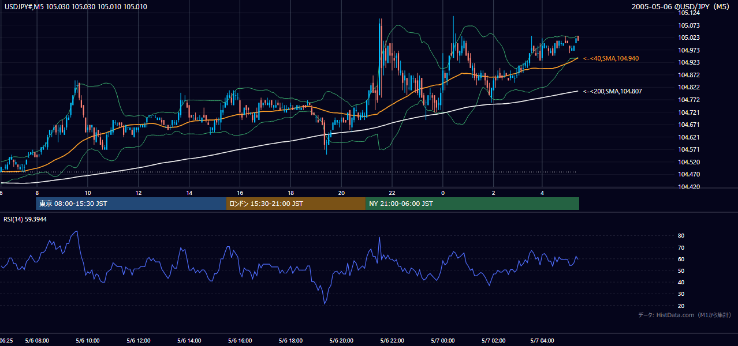Click price level 105.073 on the axis
Screen dimensions: 738x346
(x=689, y=25)
